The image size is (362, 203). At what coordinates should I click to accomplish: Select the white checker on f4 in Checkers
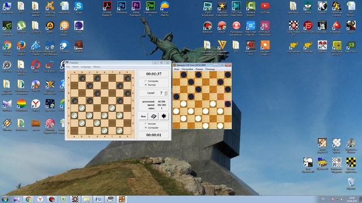[x=112, y=108]
